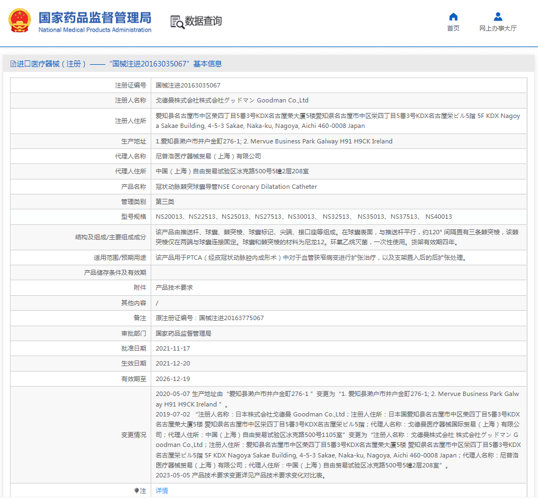Click the small icon beside 注 label
The image size is (538, 499).
coord(136,491)
